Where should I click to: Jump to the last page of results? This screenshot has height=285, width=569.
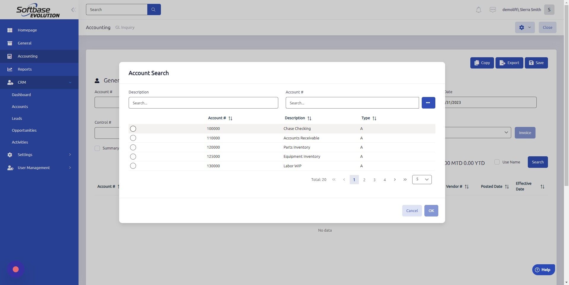405,180
